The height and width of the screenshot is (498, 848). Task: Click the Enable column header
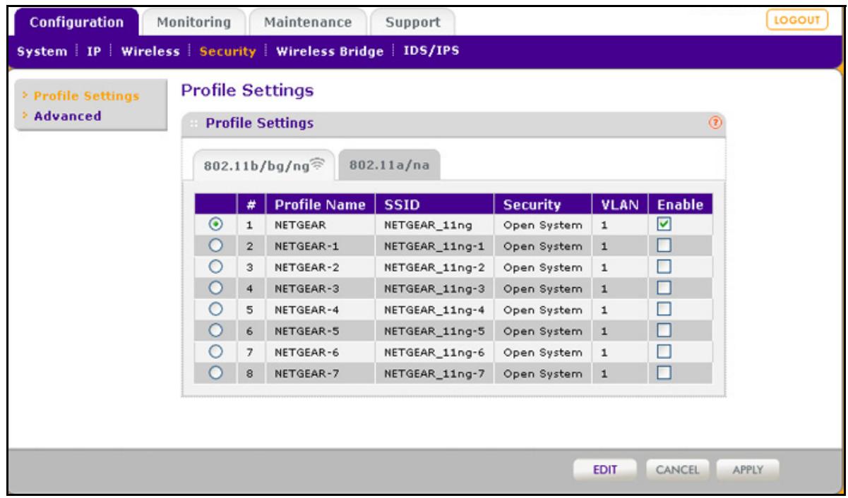click(x=681, y=205)
